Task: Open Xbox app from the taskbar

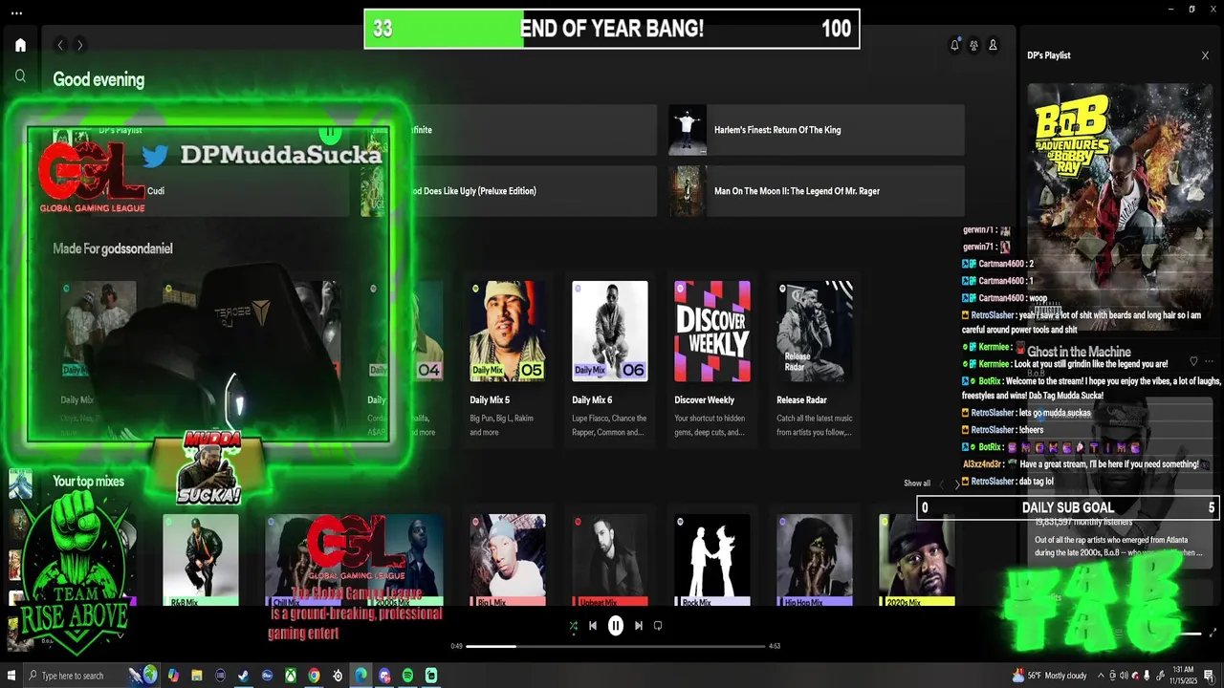Action: pos(291,676)
